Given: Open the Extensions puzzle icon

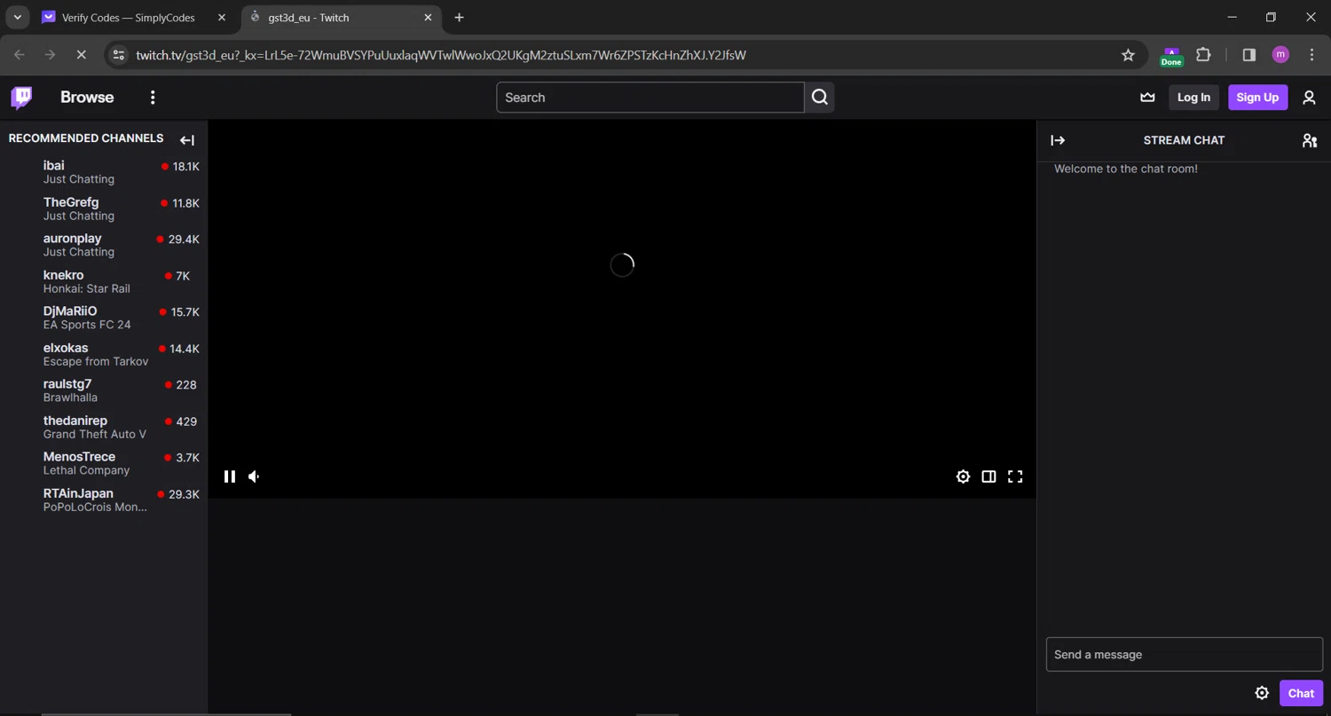Looking at the screenshot, I should [1203, 55].
